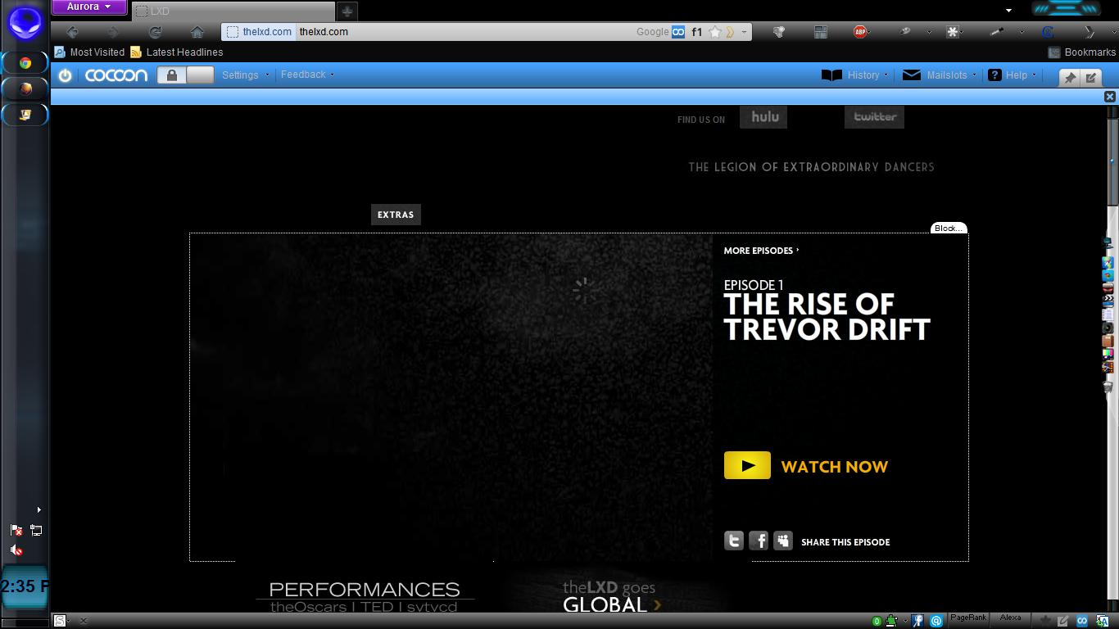Select the LXD browser tab
Viewport: 1119px width, 629px height.
coord(232,11)
